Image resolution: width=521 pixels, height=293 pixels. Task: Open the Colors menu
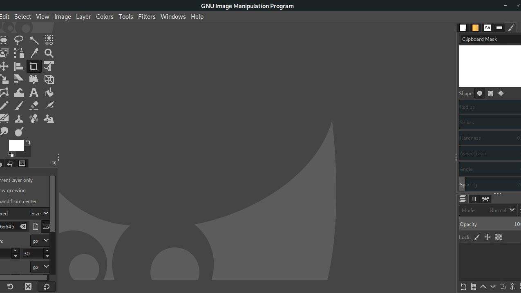coord(105,17)
